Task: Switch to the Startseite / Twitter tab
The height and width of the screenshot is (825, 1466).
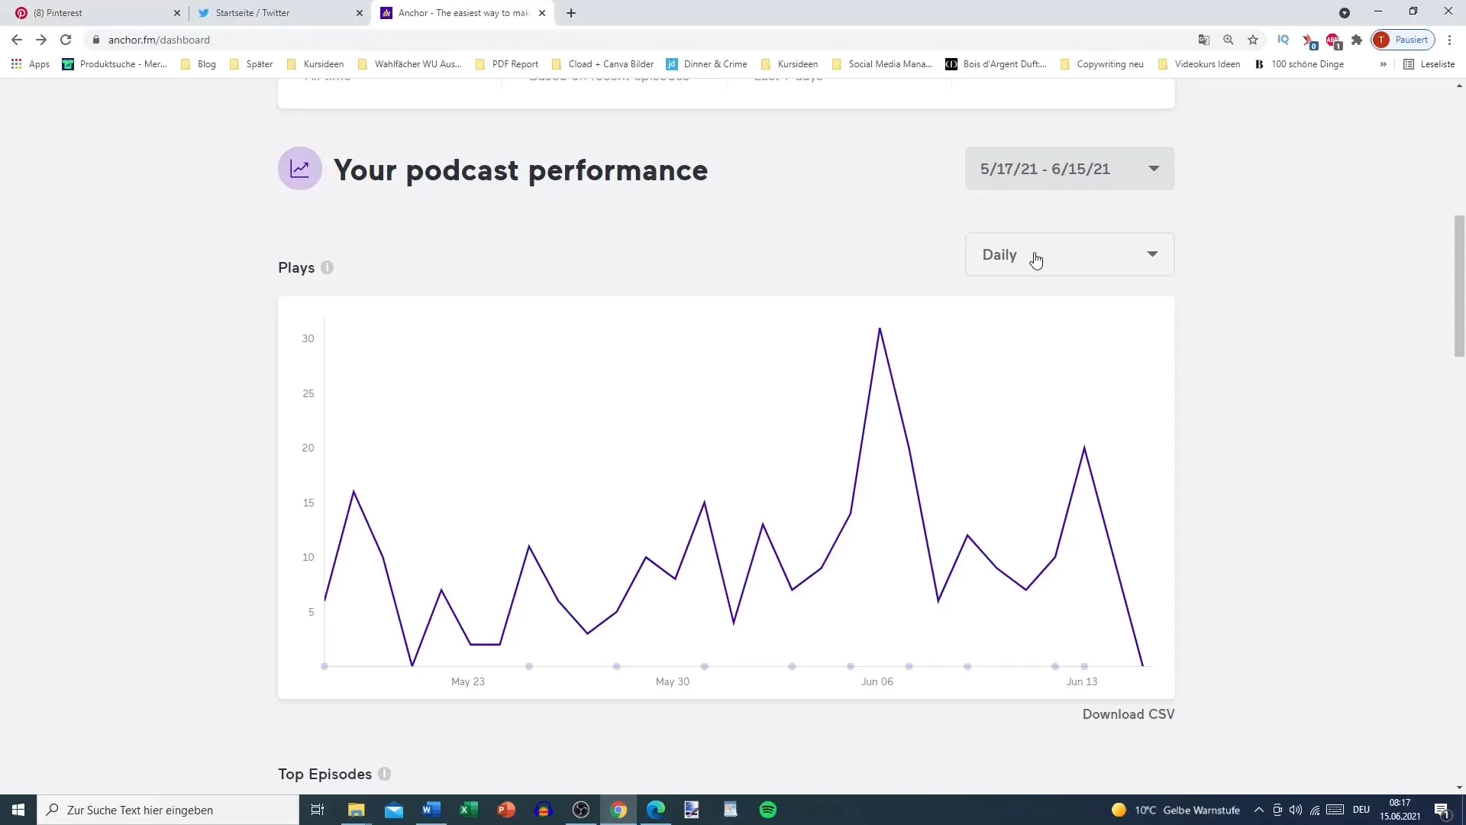Action: coord(275,13)
